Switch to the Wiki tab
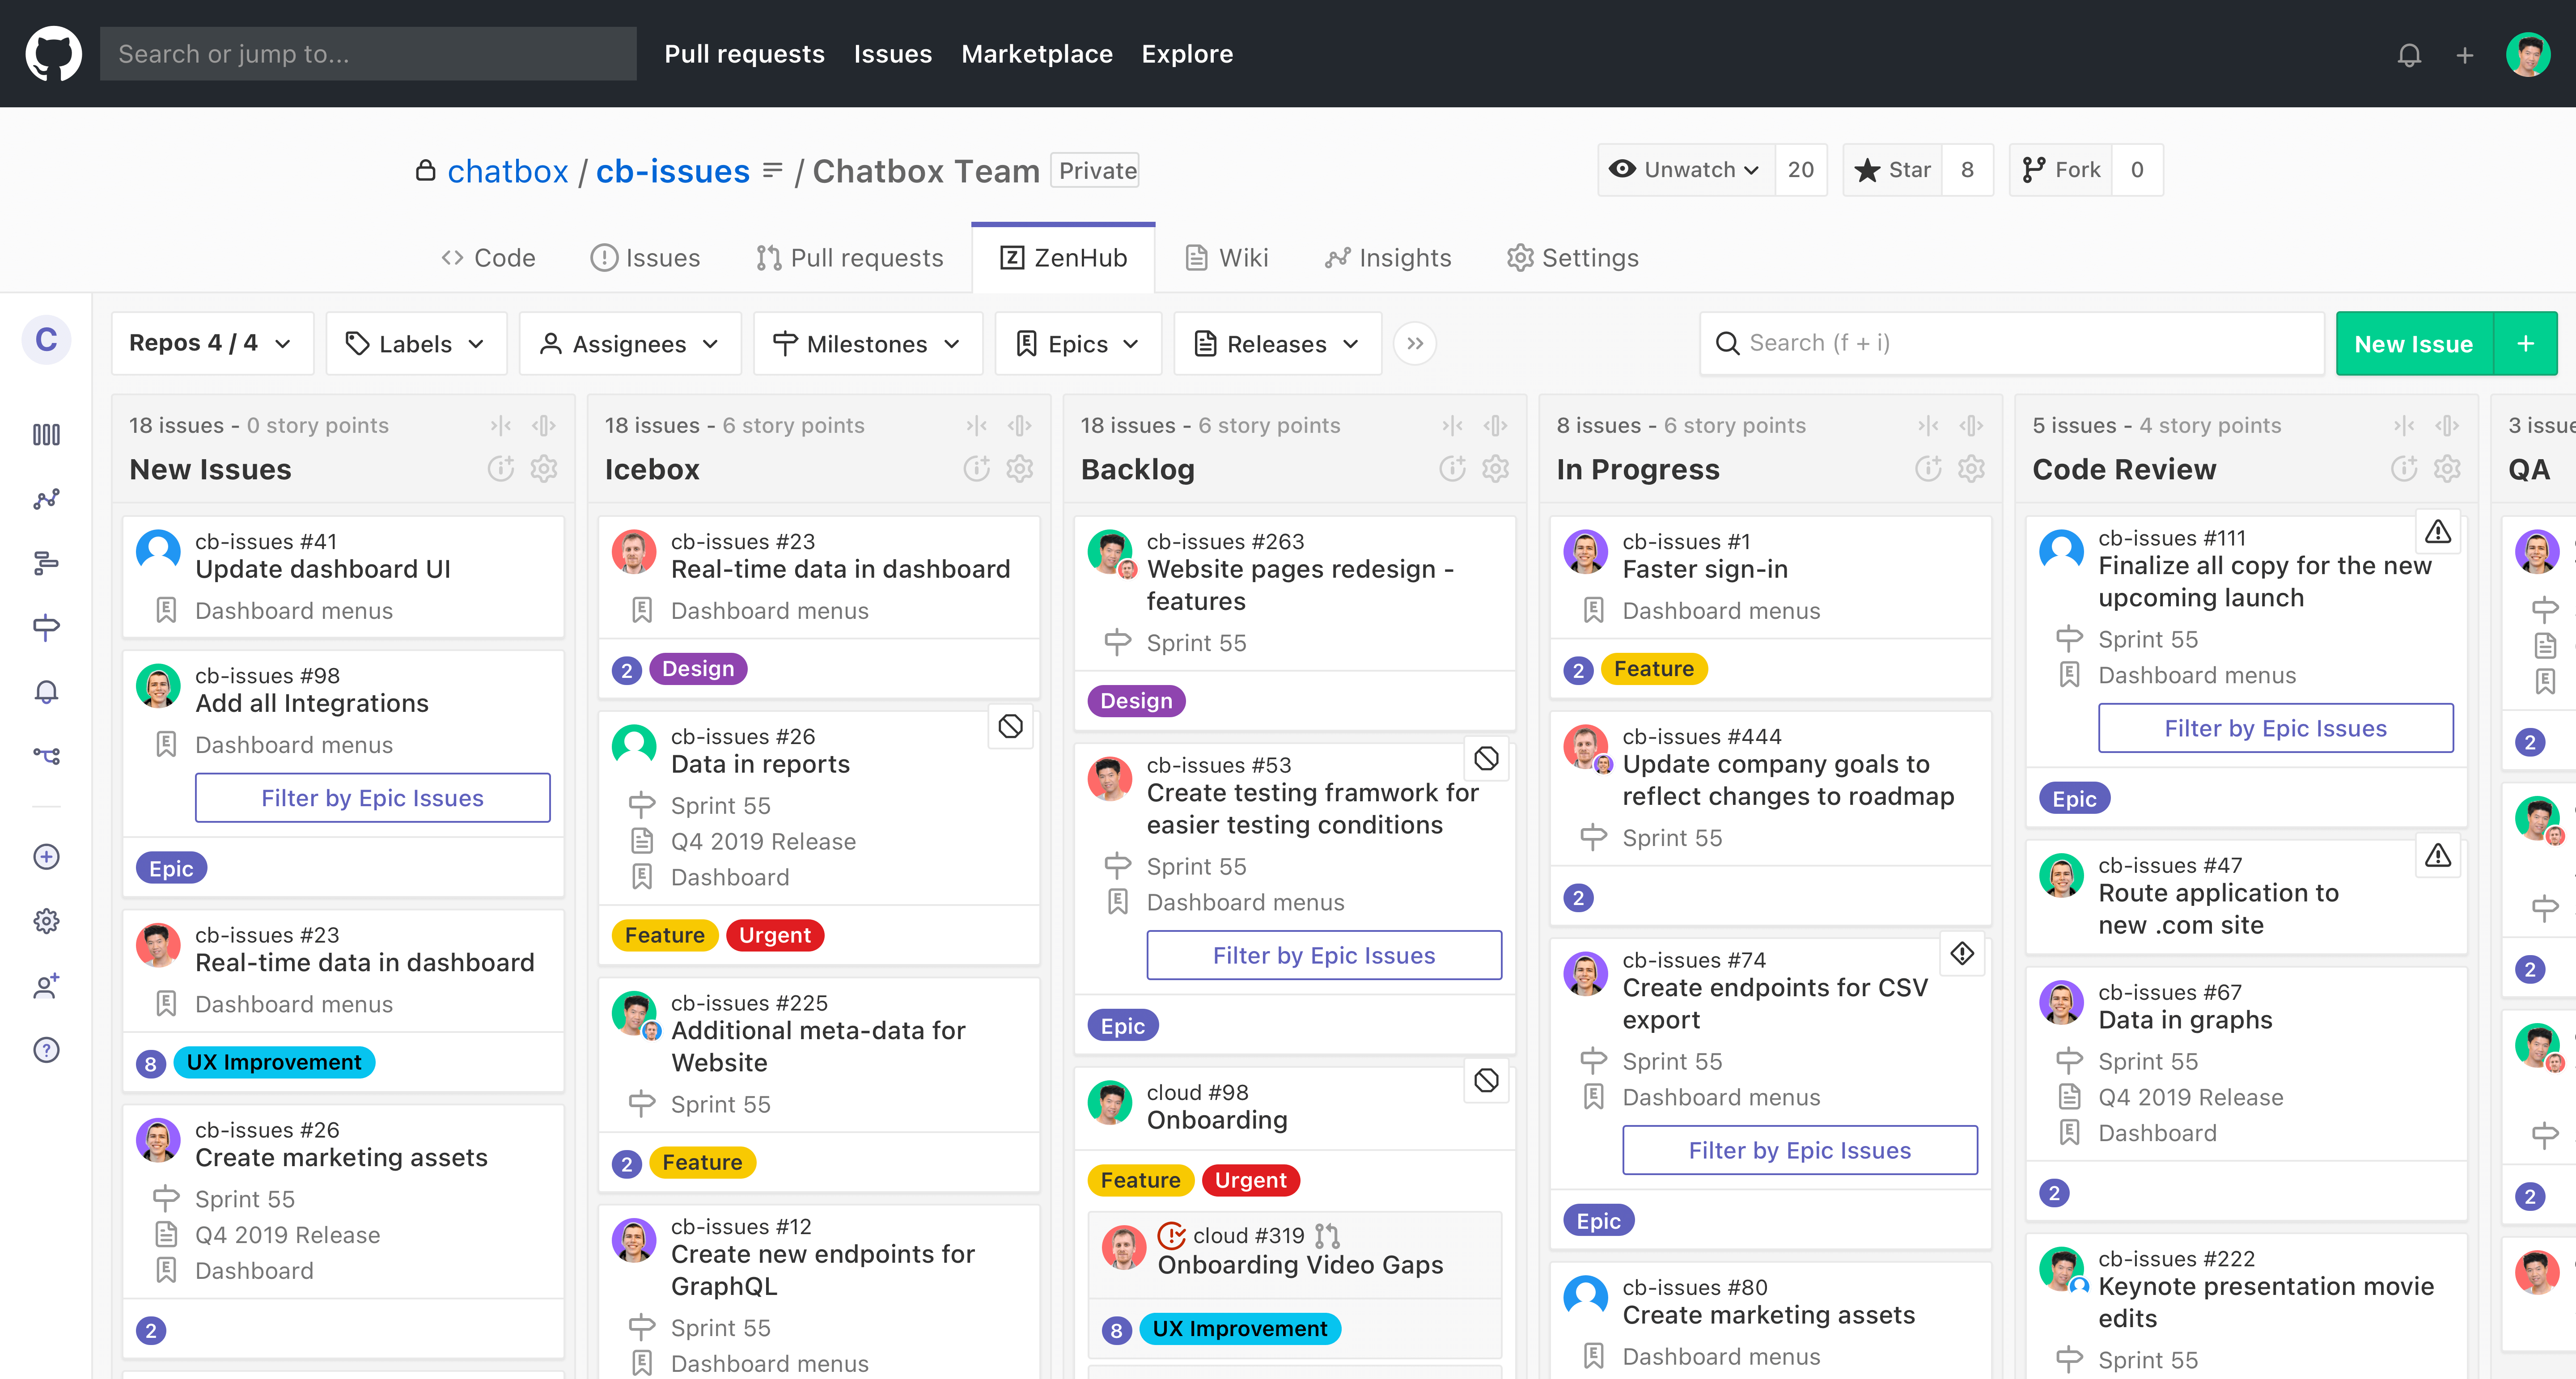Viewport: 2576px width, 1379px height. point(1227,258)
